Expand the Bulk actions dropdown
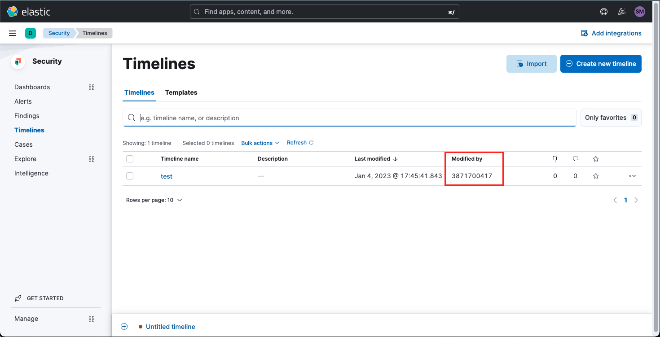This screenshot has width=660, height=337. [x=260, y=143]
